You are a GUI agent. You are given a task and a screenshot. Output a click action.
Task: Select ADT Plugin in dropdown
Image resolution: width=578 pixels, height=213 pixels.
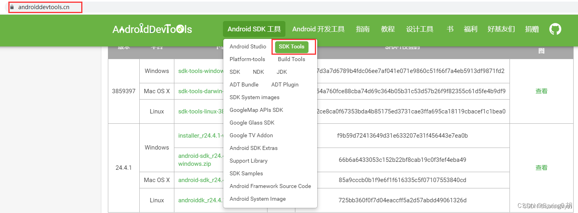point(285,84)
